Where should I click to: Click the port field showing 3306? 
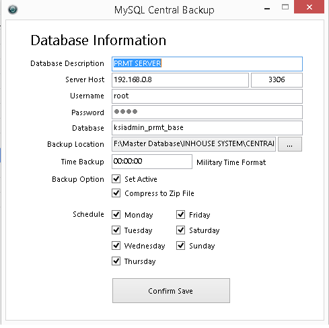pos(277,80)
